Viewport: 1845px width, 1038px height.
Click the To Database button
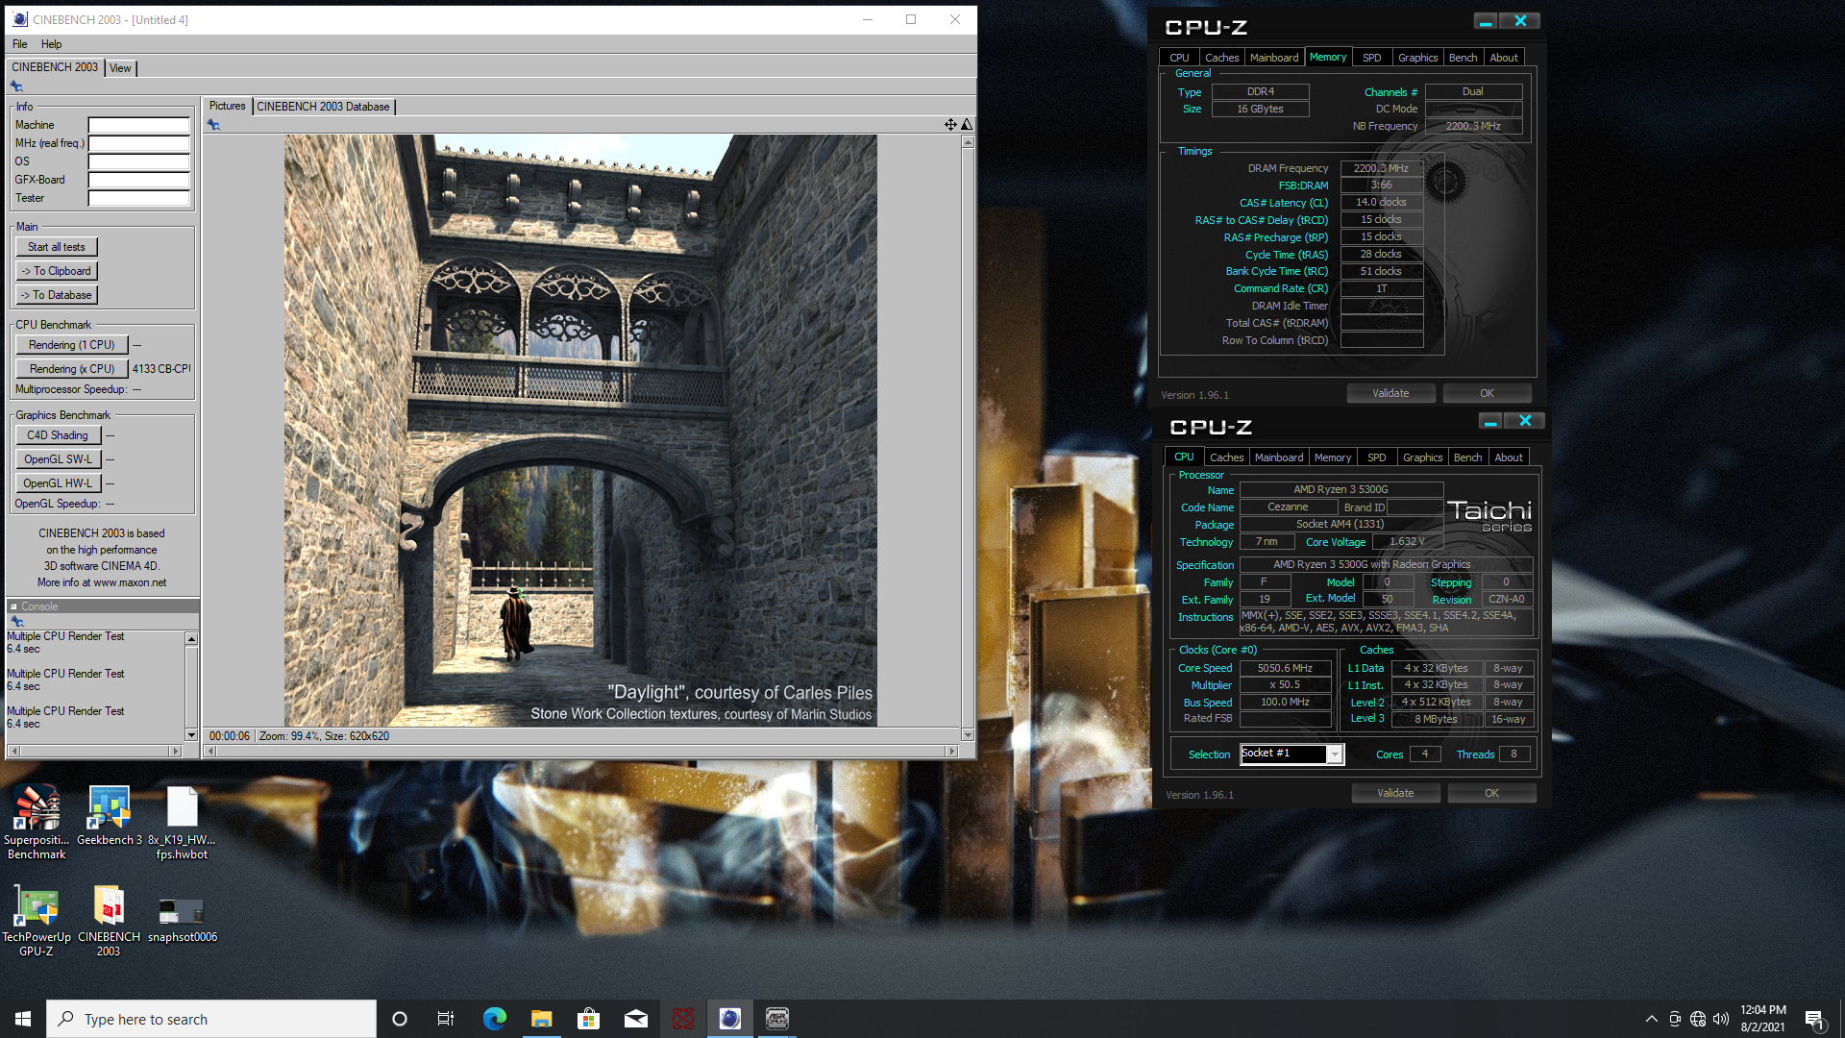click(57, 295)
